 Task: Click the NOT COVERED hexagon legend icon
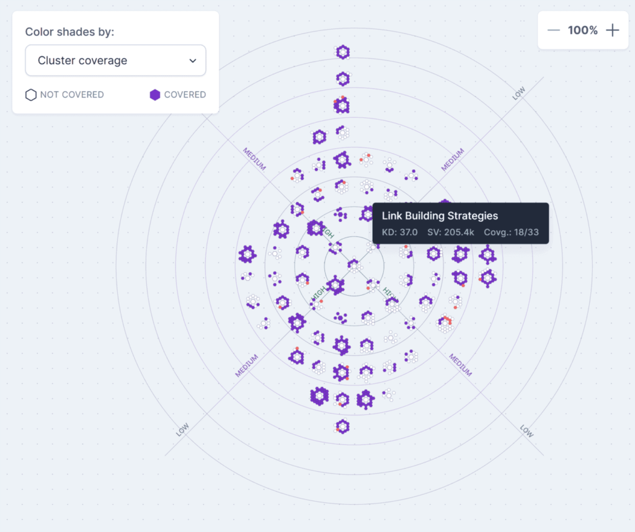30,95
